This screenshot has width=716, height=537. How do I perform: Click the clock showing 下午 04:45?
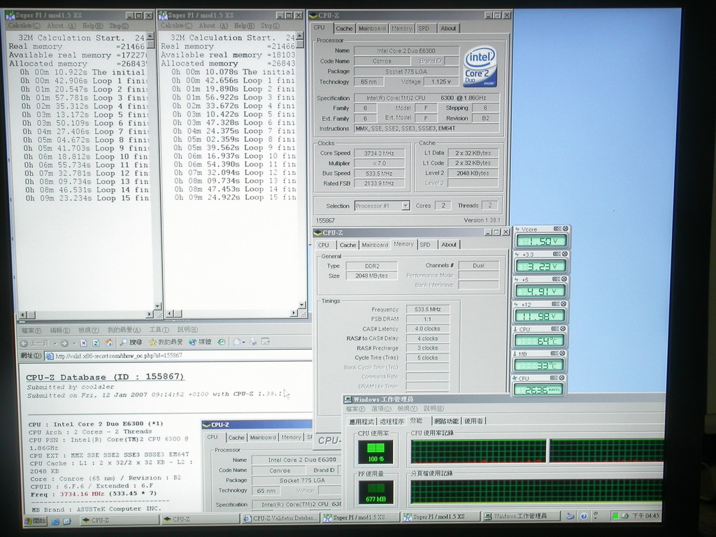coord(645,515)
